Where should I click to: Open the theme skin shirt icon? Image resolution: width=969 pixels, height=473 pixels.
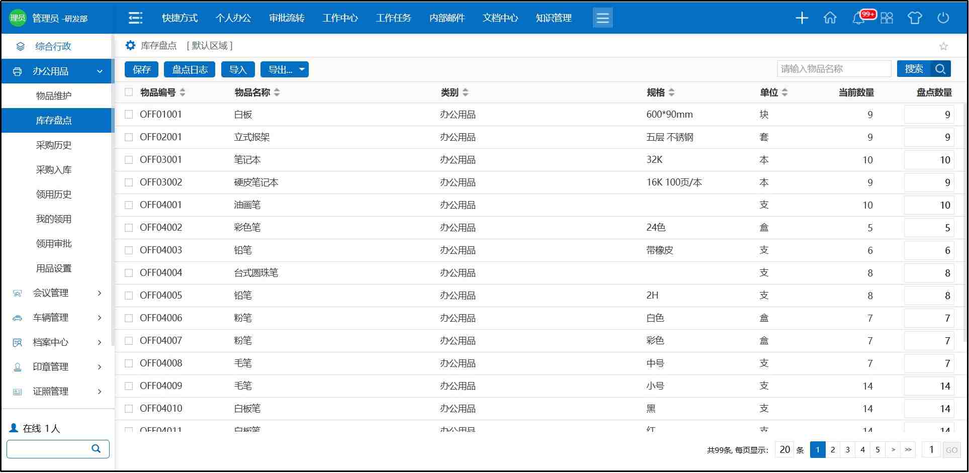[x=914, y=18]
